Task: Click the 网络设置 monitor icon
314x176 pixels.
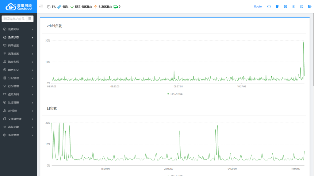Action: pos(5,46)
